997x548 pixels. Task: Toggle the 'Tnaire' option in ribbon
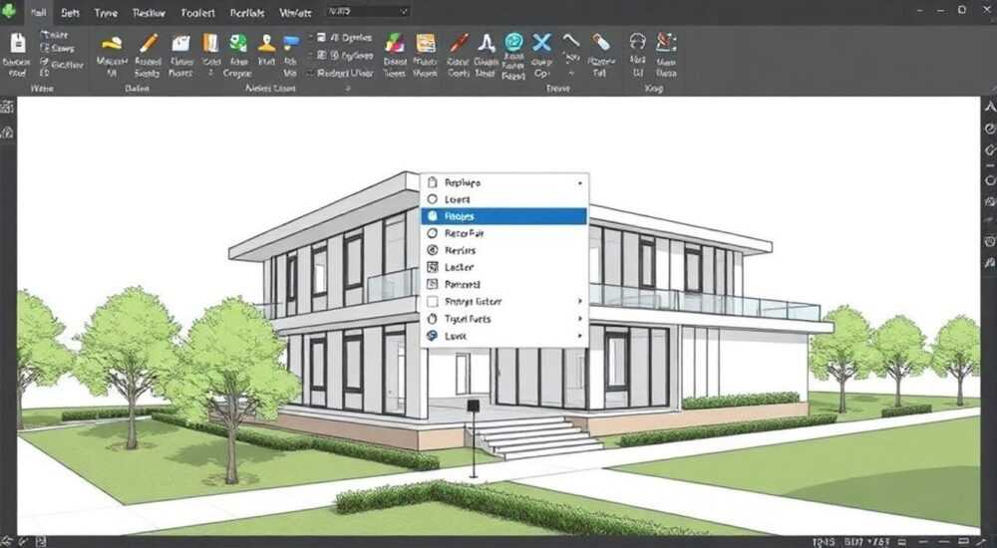(x=54, y=35)
